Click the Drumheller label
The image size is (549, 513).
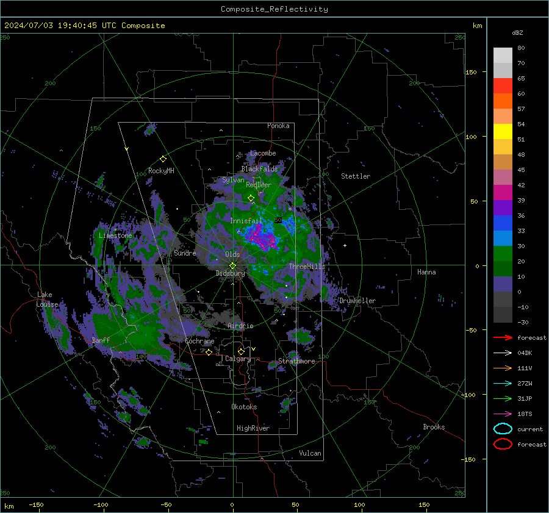pyautogui.click(x=357, y=301)
